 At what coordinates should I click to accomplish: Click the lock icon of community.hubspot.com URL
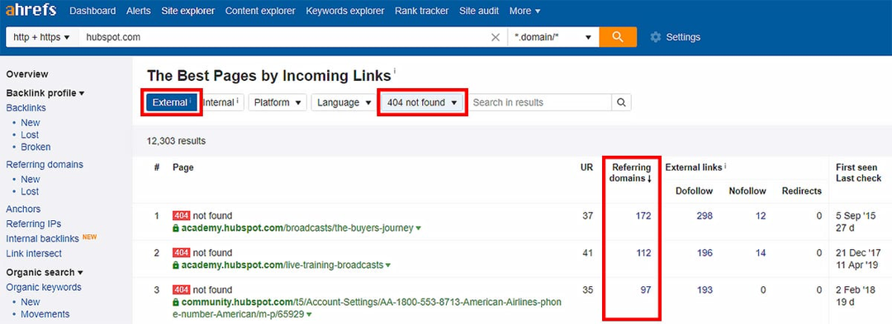(x=176, y=302)
